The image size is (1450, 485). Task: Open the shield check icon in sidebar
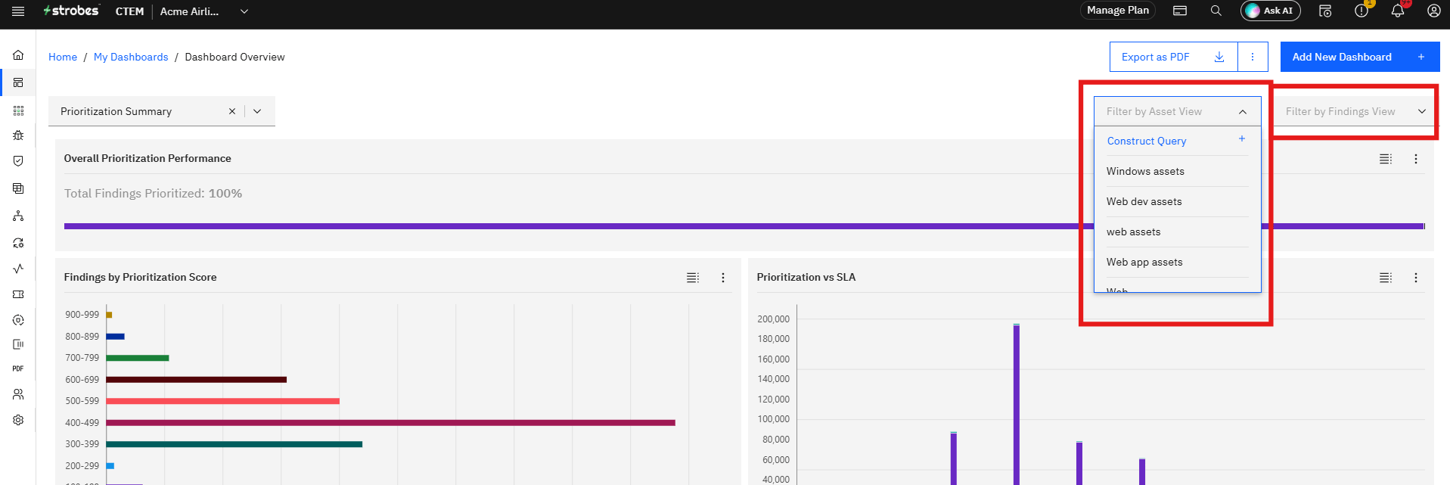[18, 161]
